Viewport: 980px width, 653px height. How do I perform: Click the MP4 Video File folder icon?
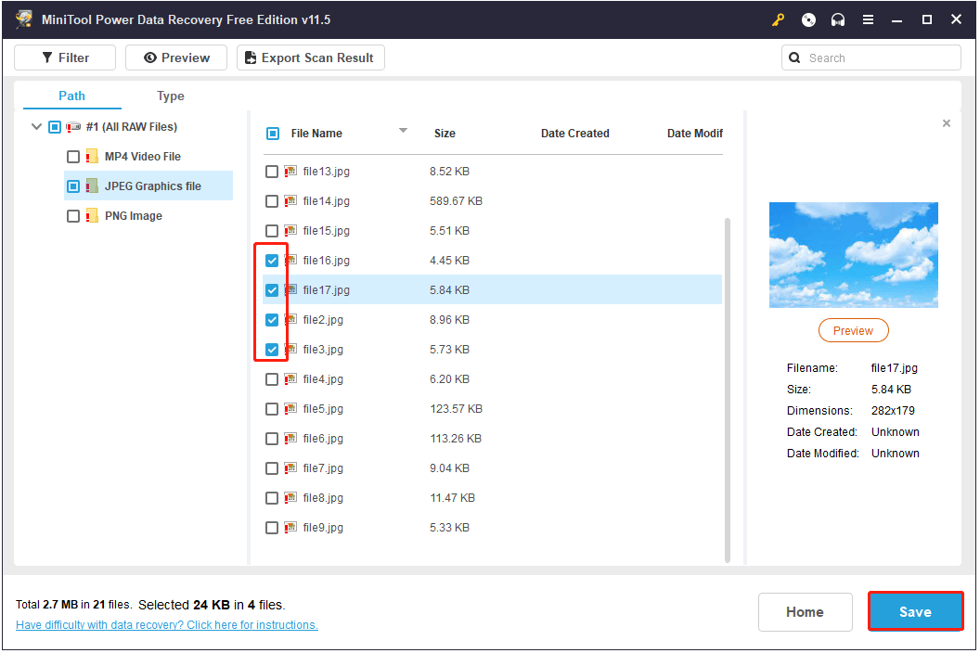(x=92, y=157)
